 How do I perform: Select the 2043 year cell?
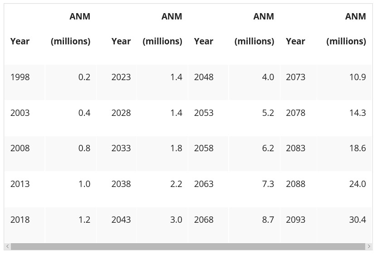point(121,220)
